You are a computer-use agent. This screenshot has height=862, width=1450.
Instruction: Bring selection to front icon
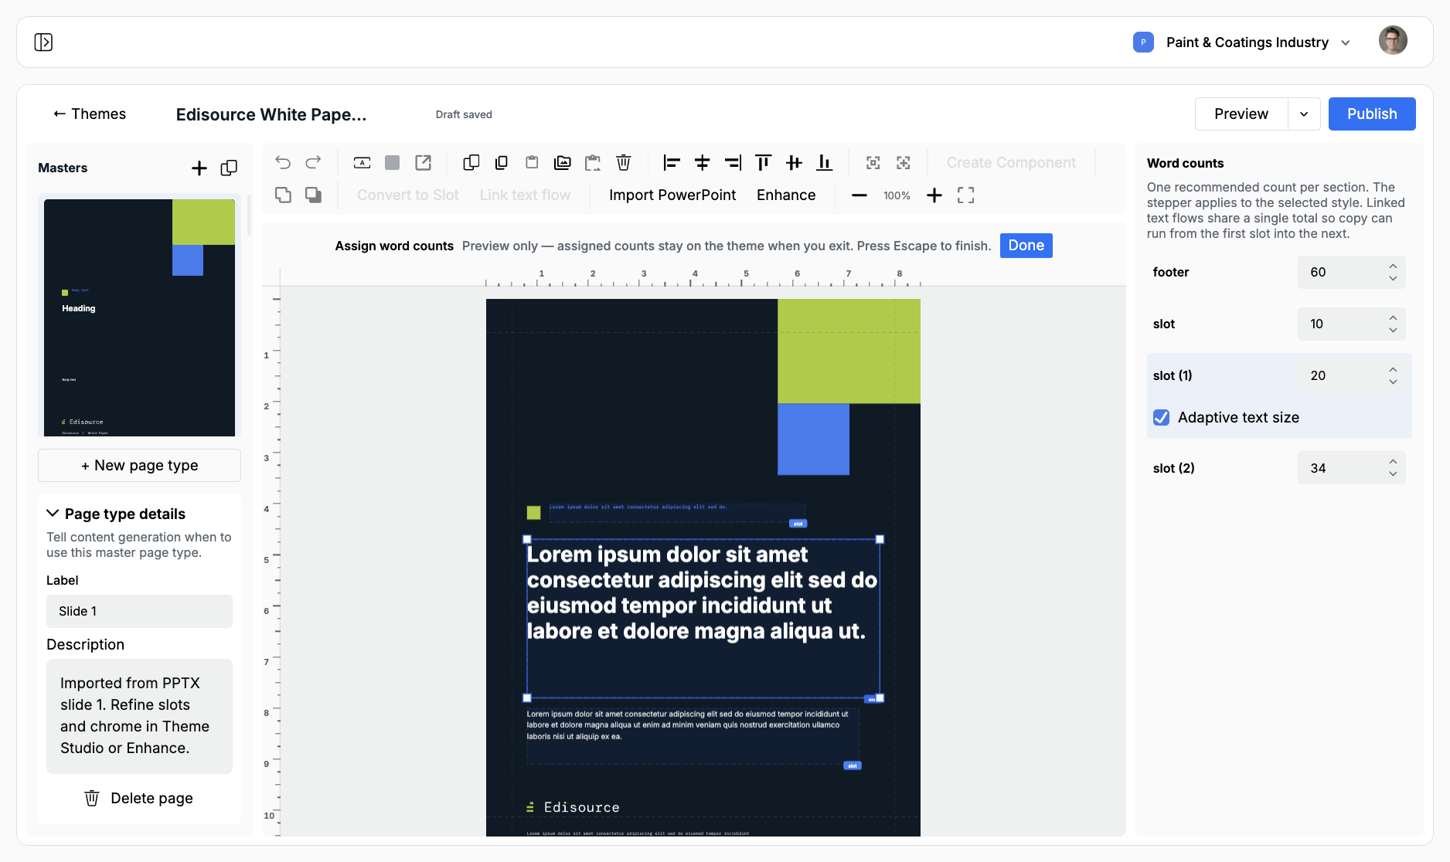pos(283,195)
